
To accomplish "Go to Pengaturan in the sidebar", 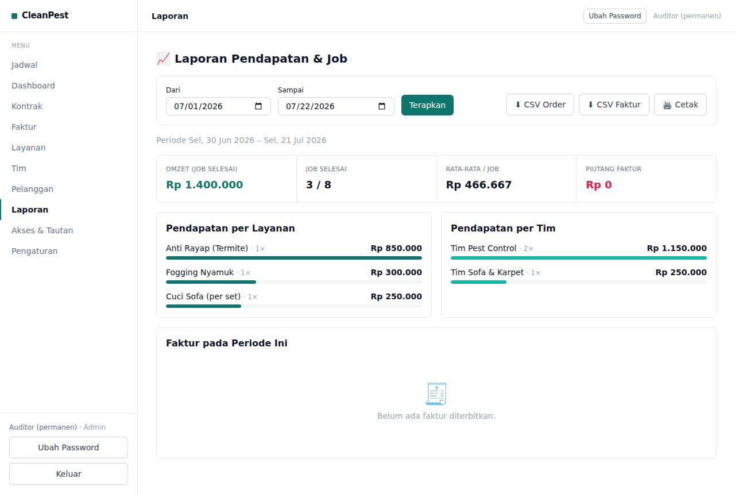I will (x=68, y=251).
